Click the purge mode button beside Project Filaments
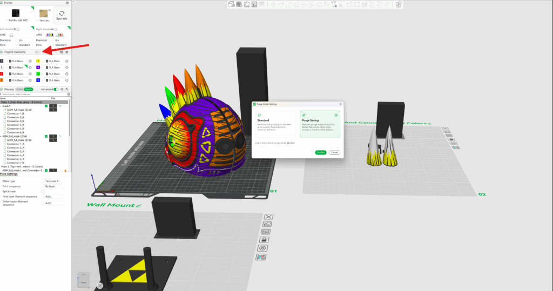The image size is (553, 291). pyautogui.click(x=37, y=52)
